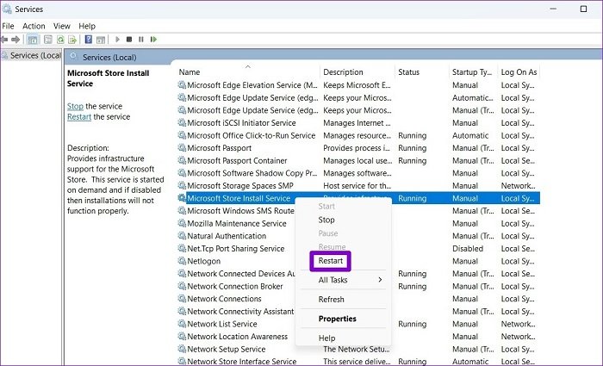Click the Stop Service toolbar button
This screenshot has height=366, width=603.
coord(129,40)
